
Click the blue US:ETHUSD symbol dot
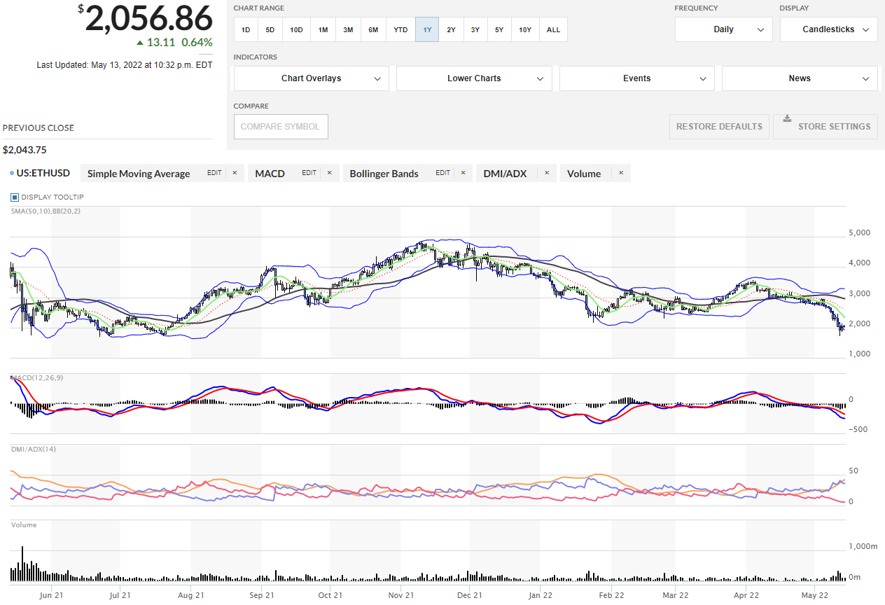[x=12, y=173]
